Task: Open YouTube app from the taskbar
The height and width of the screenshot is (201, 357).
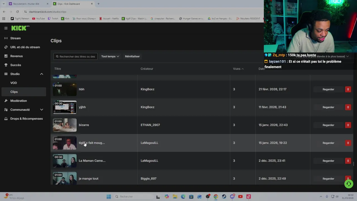Action: (x=240, y=197)
